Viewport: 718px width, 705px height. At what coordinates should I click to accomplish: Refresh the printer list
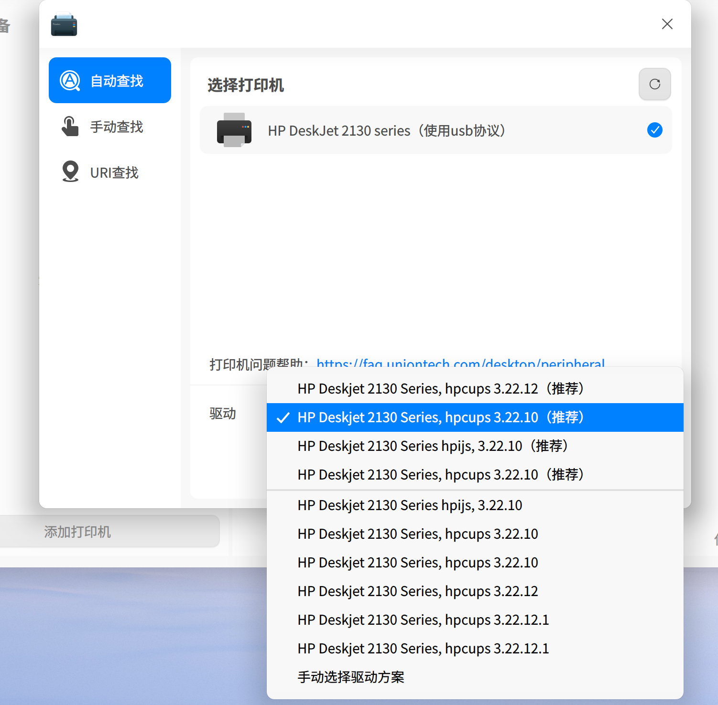click(x=654, y=84)
